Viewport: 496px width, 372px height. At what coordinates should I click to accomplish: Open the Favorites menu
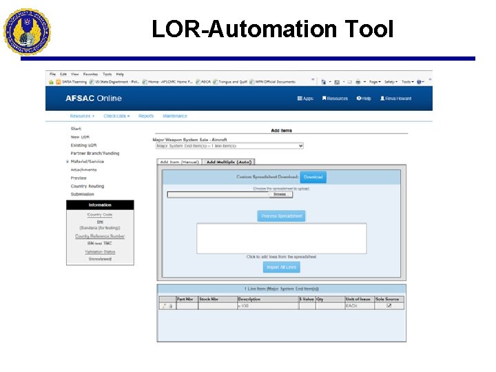(x=90, y=74)
